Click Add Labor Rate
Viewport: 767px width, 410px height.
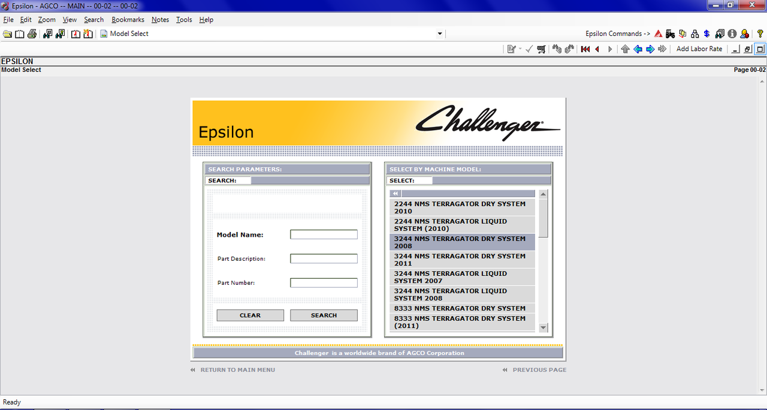699,49
